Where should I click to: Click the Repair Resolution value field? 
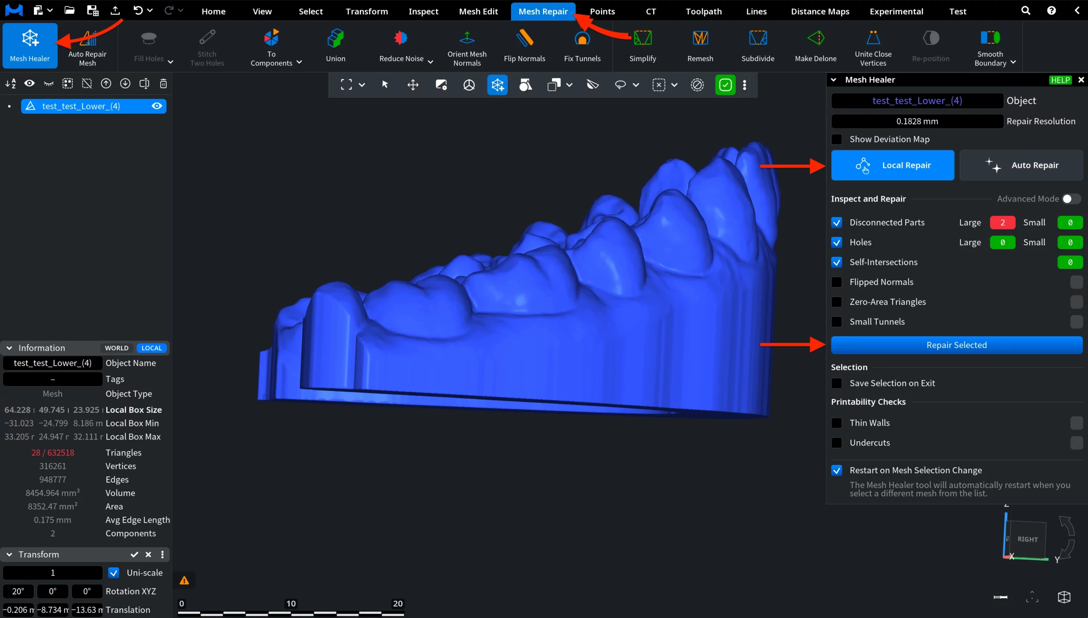click(x=917, y=122)
